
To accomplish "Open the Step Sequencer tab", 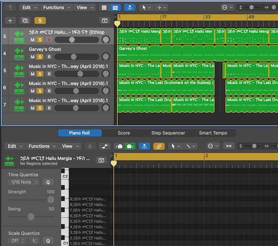I will [x=168, y=133].
